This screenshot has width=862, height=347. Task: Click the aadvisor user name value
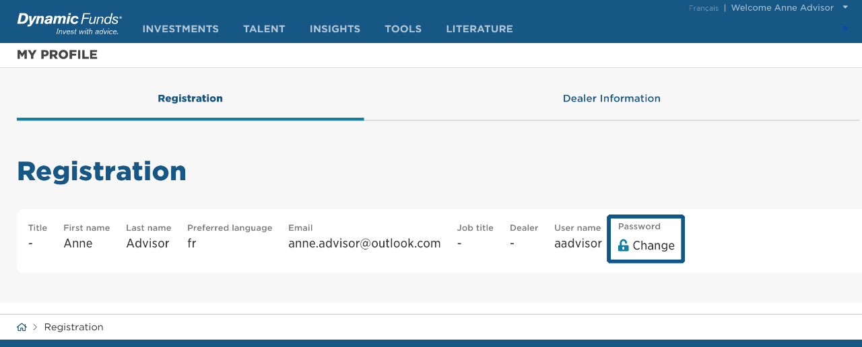point(578,243)
